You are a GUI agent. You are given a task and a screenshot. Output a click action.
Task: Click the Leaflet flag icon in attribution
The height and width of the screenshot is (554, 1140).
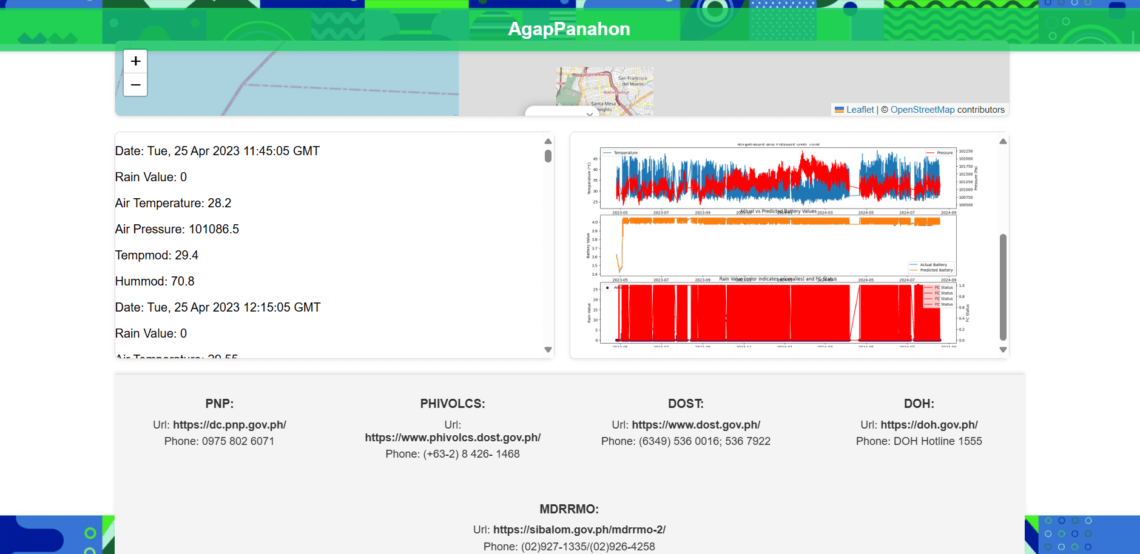pyautogui.click(x=839, y=110)
